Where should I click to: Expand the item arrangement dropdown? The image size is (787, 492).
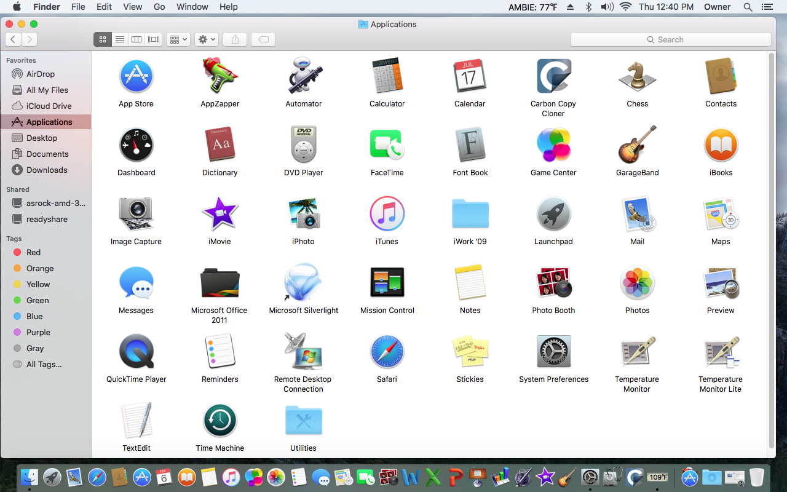pyautogui.click(x=178, y=39)
